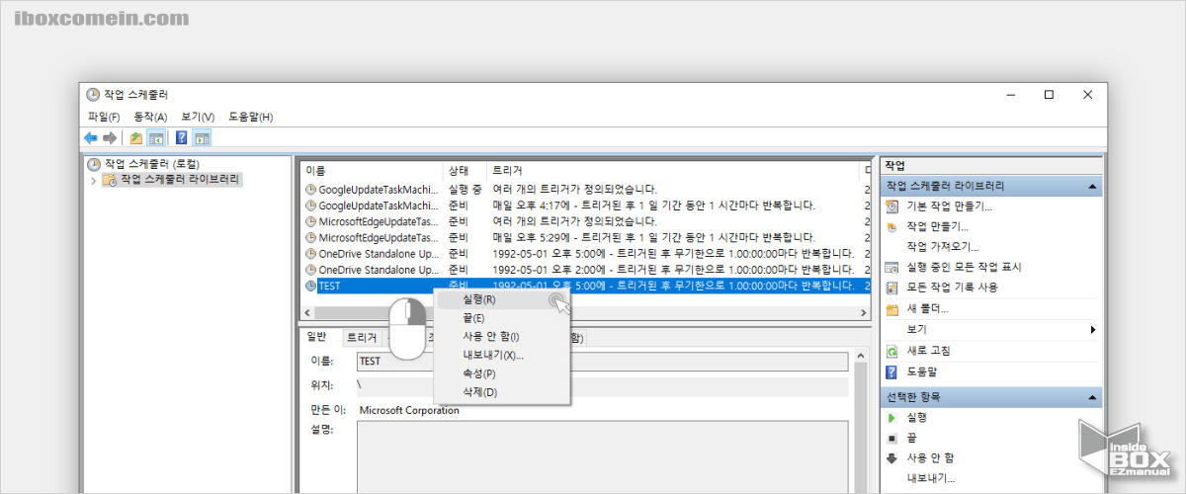Select the task row triggered 매일 오후 5:29에
Screen dimensions: 1186x494
coord(586,237)
